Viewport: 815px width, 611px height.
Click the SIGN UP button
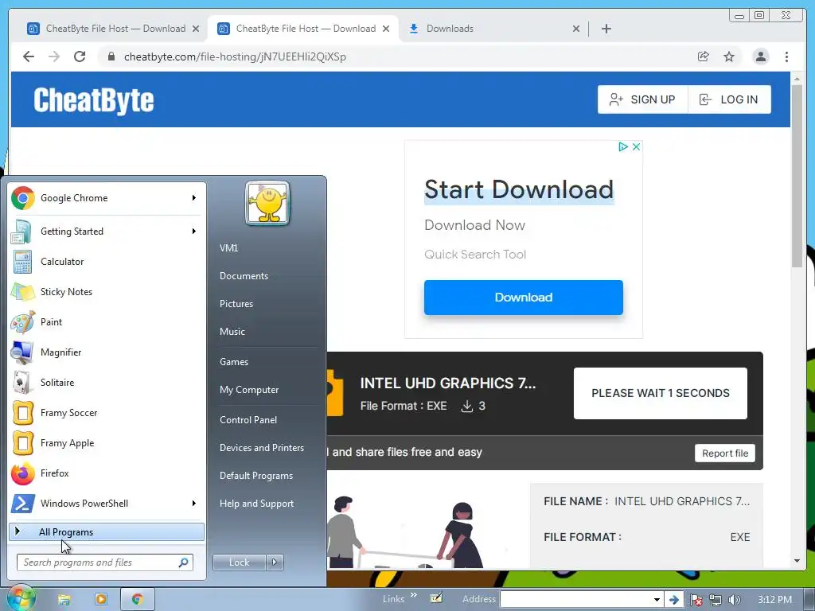click(643, 99)
